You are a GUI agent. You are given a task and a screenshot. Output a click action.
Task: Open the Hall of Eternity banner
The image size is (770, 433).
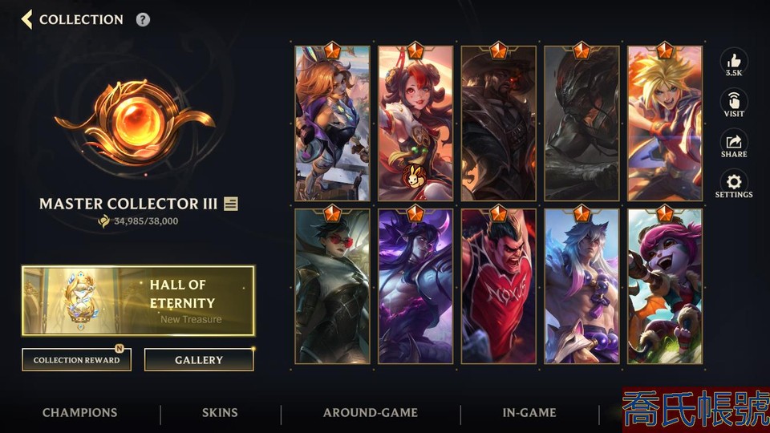(x=138, y=301)
